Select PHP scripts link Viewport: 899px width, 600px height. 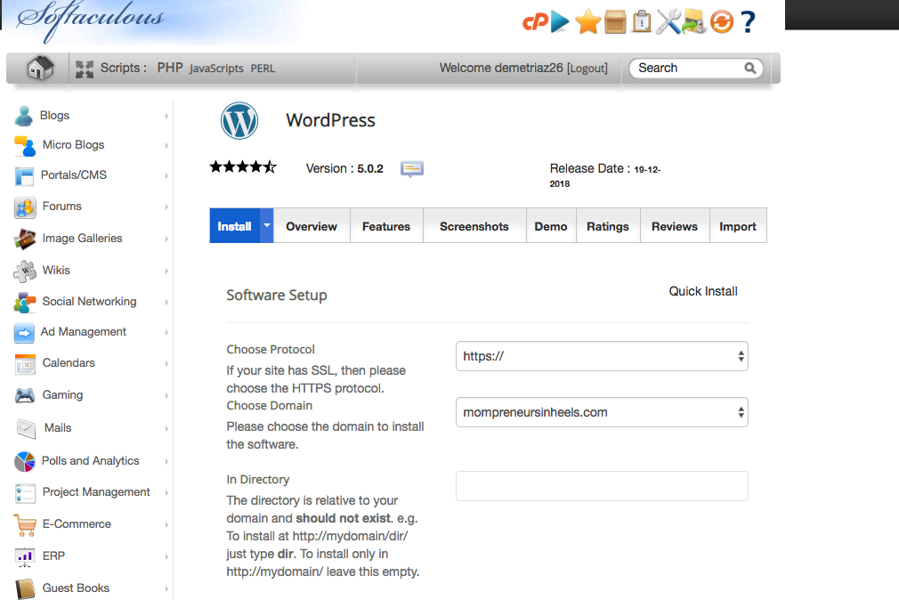(170, 68)
